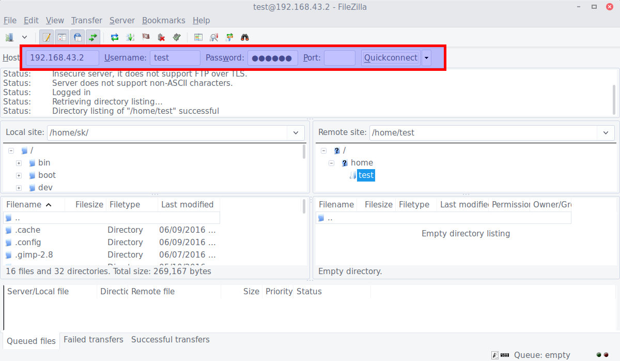This screenshot has height=361, width=620.
Task: Toggle the local directory tree view
Action: [x=62, y=37]
